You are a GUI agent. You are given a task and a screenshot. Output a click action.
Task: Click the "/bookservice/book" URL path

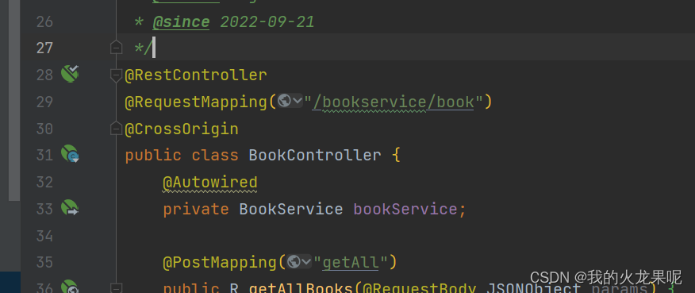click(x=394, y=102)
